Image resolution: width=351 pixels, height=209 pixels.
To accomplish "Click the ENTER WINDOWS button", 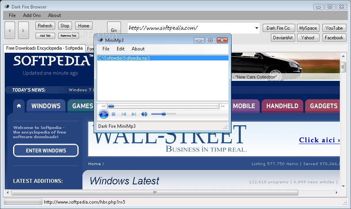I will click(x=46, y=150).
